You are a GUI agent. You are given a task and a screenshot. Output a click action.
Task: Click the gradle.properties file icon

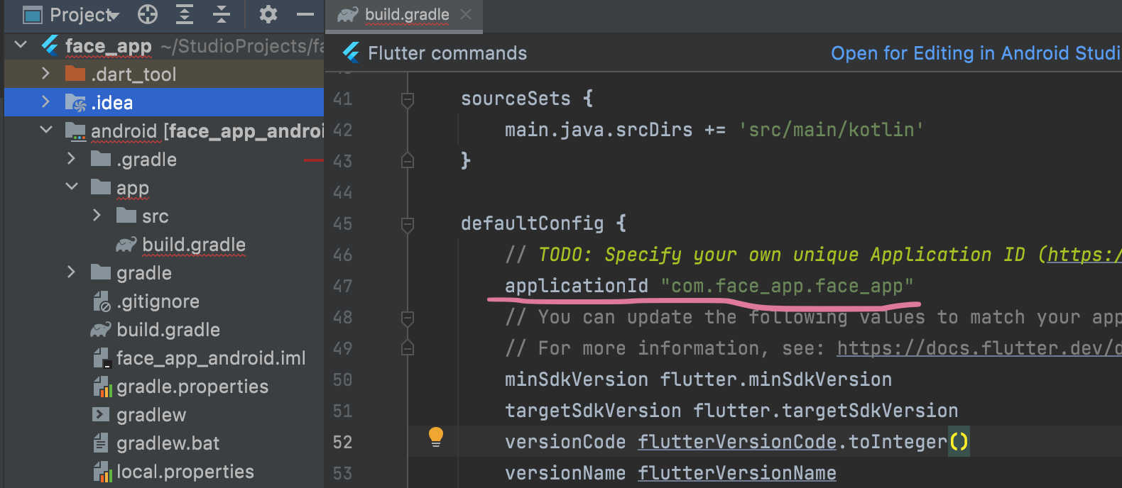102,387
